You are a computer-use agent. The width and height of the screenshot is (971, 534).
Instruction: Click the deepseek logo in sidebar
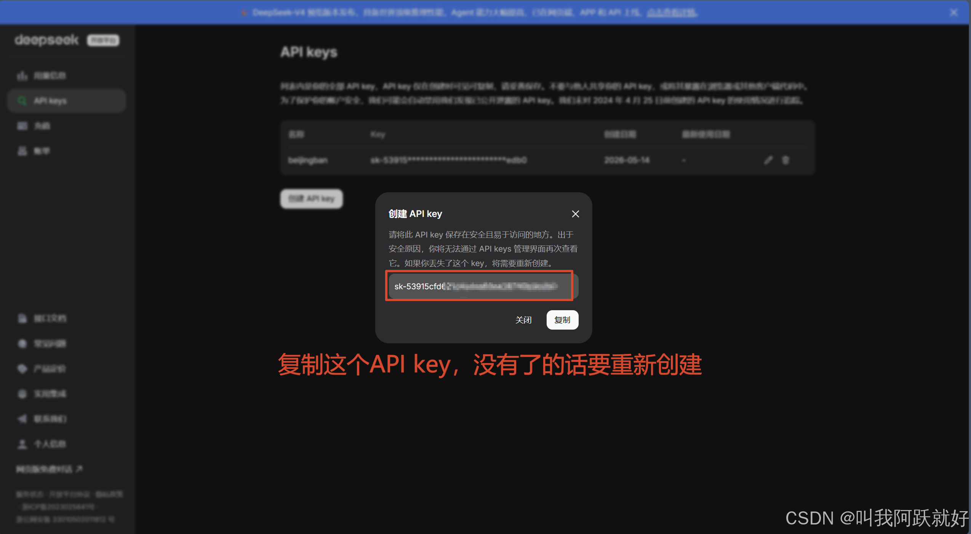point(47,40)
